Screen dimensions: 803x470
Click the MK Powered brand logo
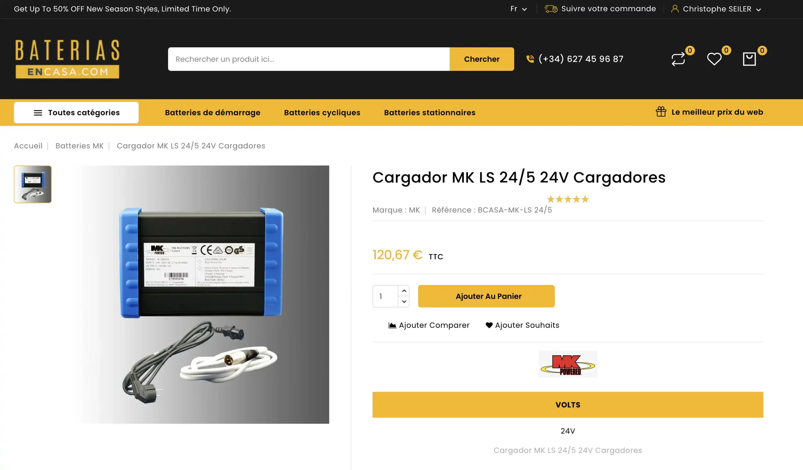click(x=568, y=364)
